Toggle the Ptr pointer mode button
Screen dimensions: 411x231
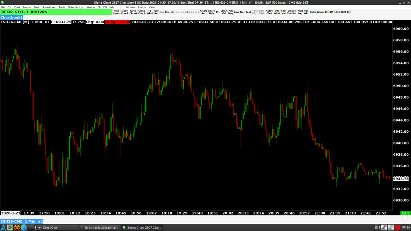(x=218, y=12)
